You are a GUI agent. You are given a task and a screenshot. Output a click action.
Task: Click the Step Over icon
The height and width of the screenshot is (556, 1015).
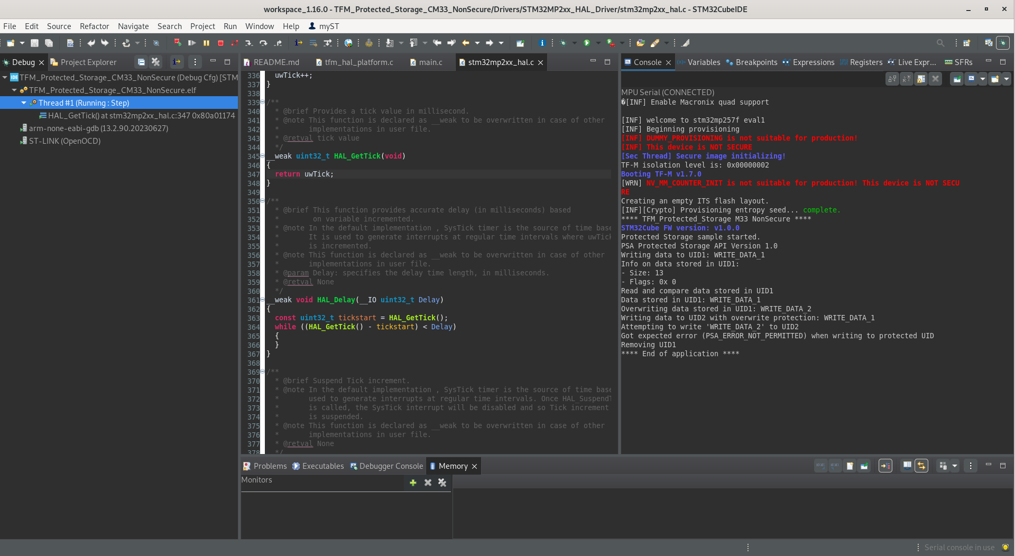point(263,43)
